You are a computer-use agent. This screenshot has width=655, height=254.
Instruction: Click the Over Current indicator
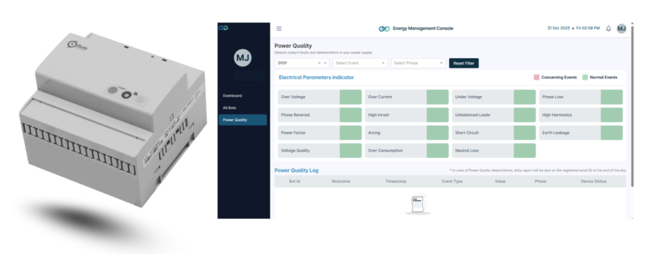(406, 97)
